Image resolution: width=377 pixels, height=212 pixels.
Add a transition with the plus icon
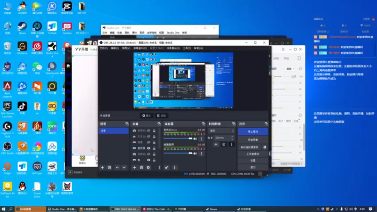pyautogui.click(x=216, y=145)
